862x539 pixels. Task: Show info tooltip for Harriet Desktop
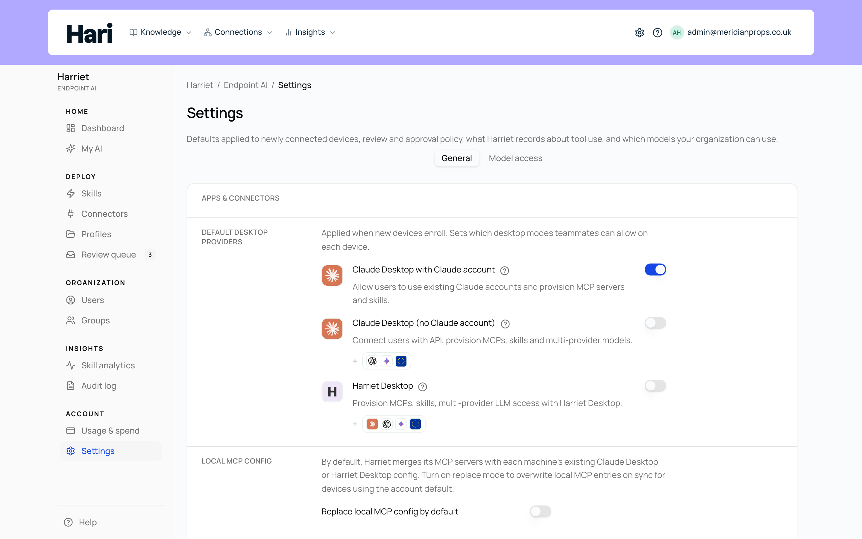[x=422, y=387]
